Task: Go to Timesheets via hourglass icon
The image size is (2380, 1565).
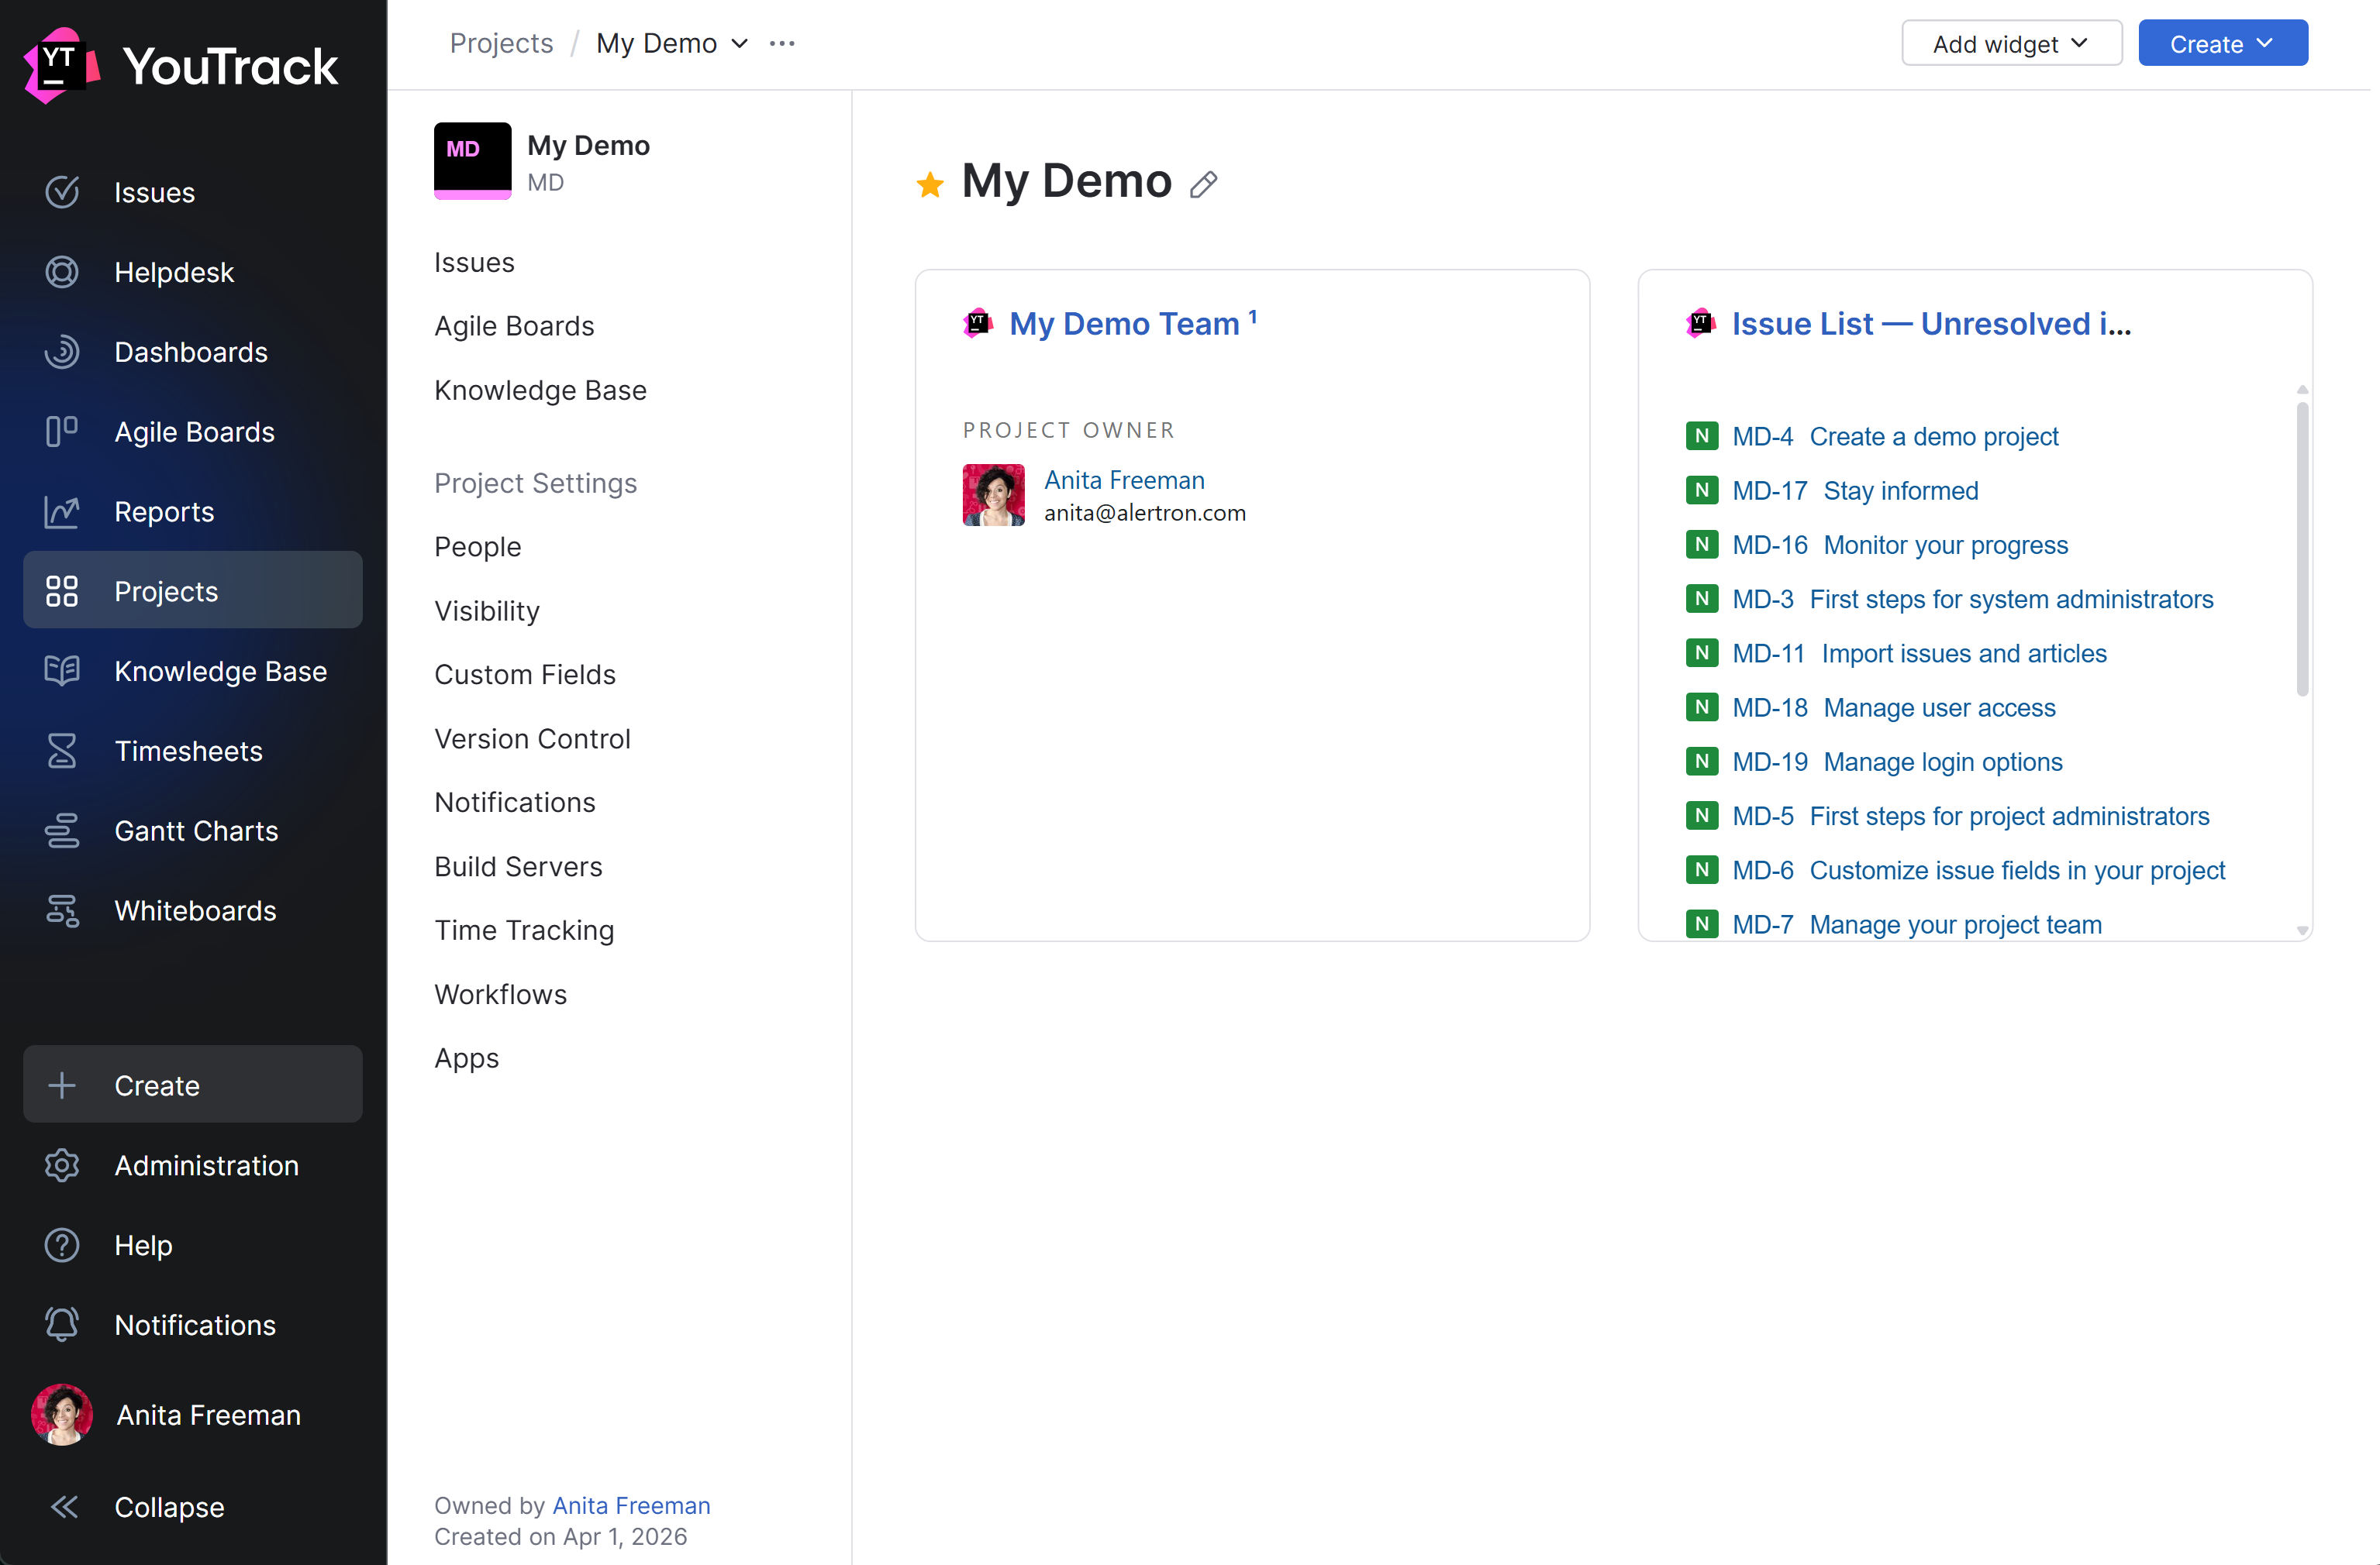Action: tap(62, 751)
